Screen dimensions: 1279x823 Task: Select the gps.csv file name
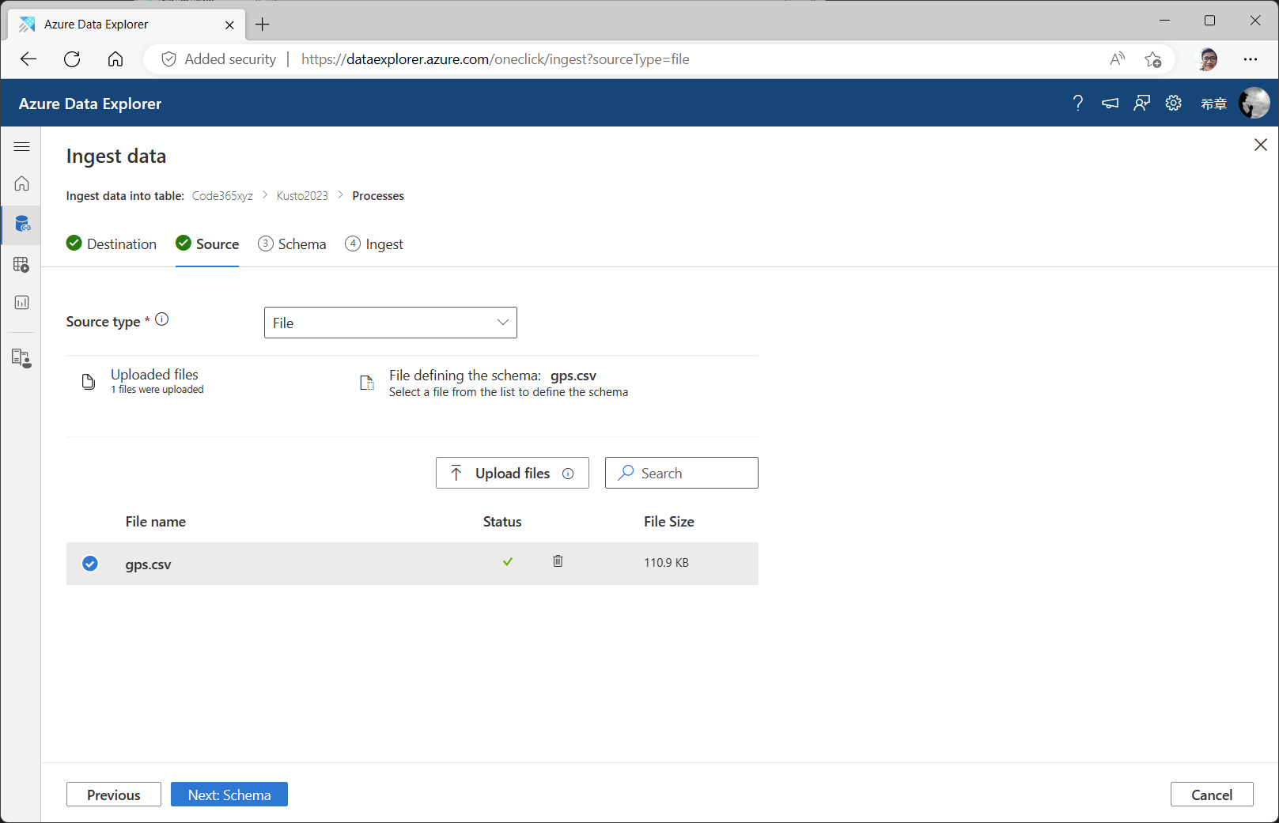point(148,564)
